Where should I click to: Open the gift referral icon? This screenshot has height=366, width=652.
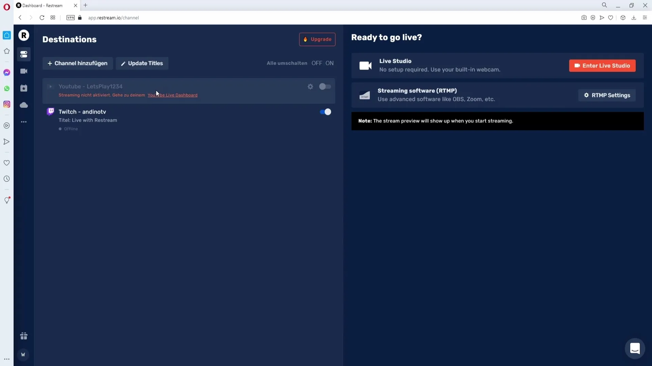[24, 336]
